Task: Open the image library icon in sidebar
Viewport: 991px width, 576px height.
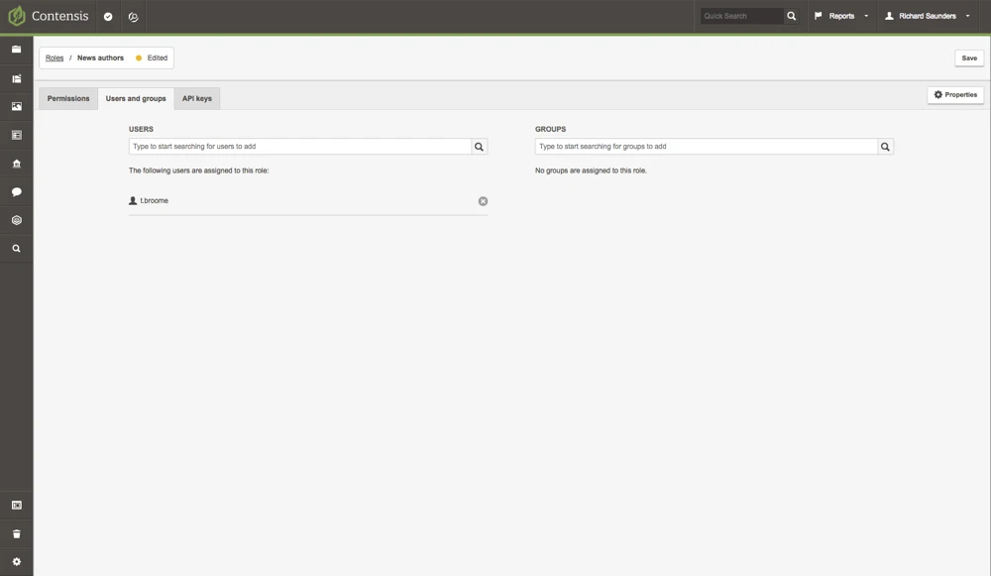Action: point(16,106)
